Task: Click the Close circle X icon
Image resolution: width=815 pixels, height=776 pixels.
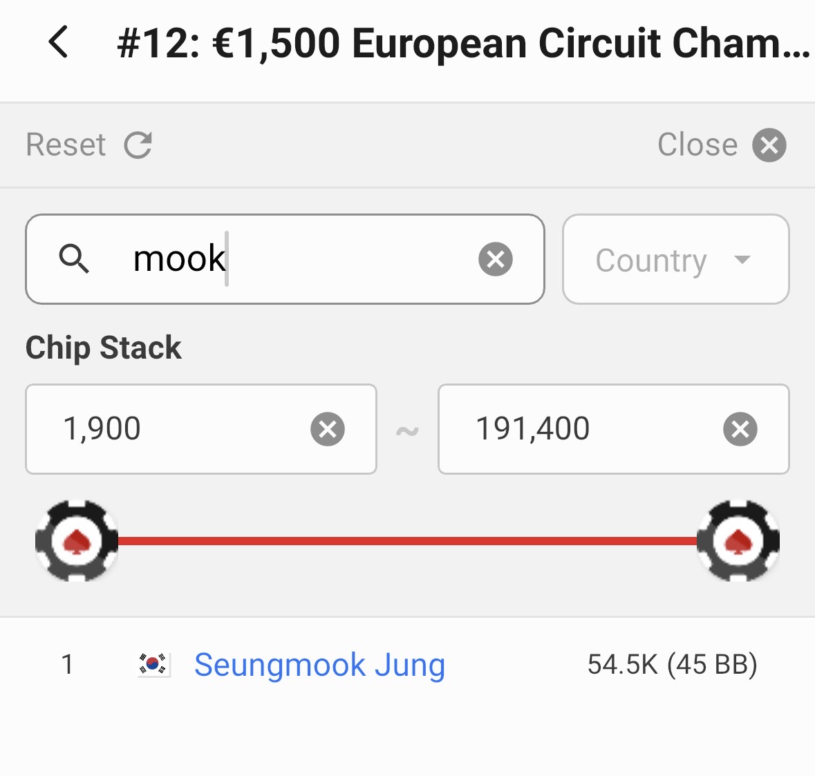Action: (769, 145)
